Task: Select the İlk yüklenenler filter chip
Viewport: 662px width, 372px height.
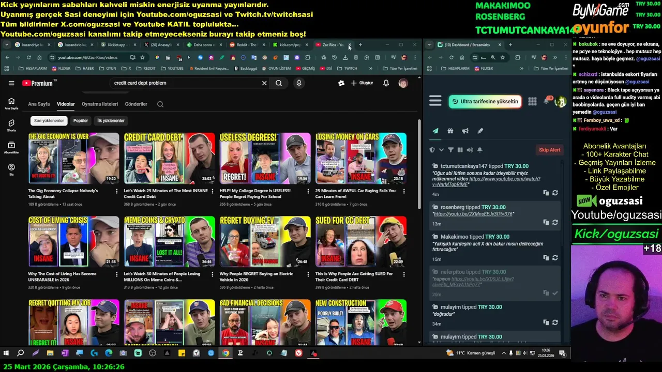Action: click(111, 120)
